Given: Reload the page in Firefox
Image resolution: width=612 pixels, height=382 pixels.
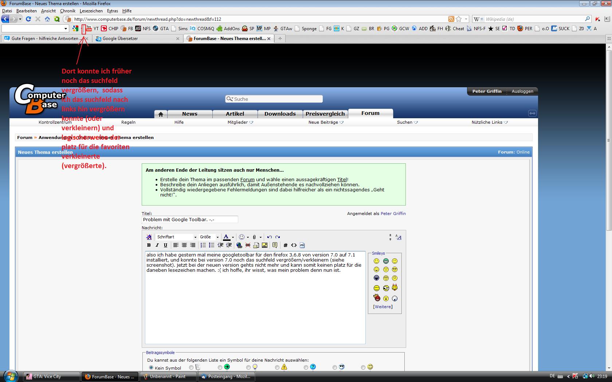Looking at the screenshot, I should [28, 19].
